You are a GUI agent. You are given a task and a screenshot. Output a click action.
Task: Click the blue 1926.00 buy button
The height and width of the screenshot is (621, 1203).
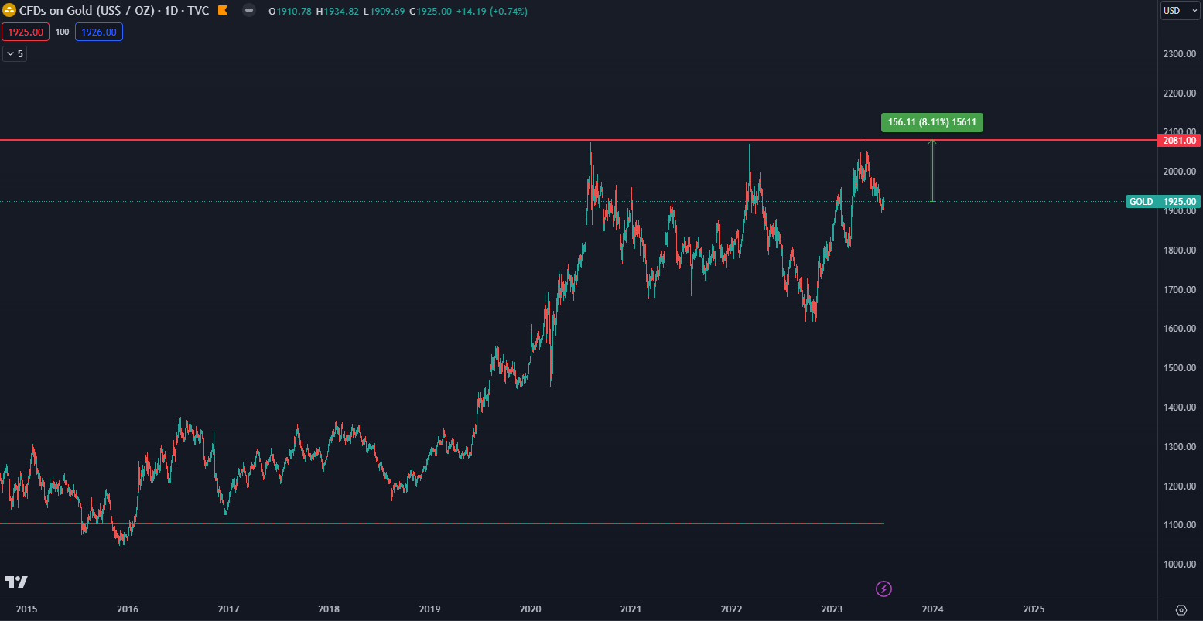coord(99,32)
